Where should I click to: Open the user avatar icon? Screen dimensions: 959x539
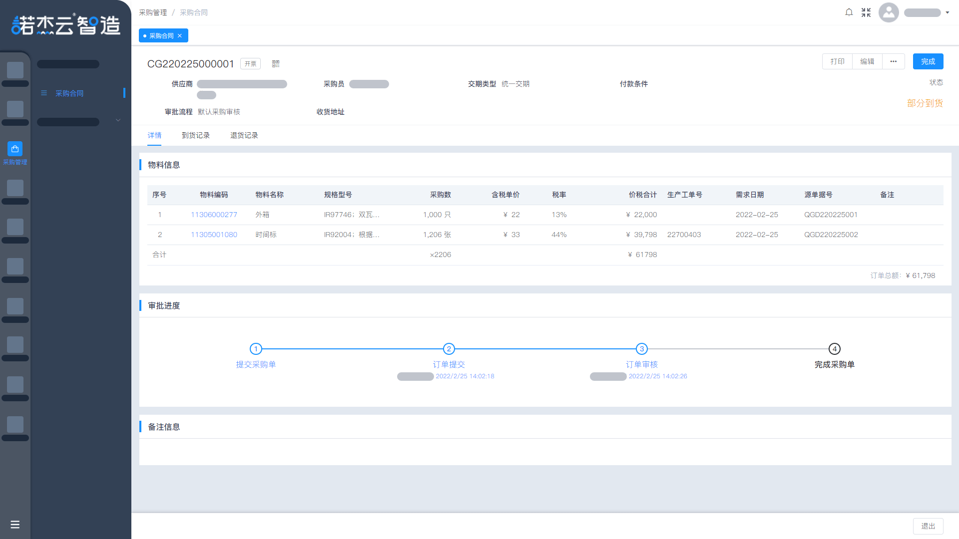click(889, 12)
